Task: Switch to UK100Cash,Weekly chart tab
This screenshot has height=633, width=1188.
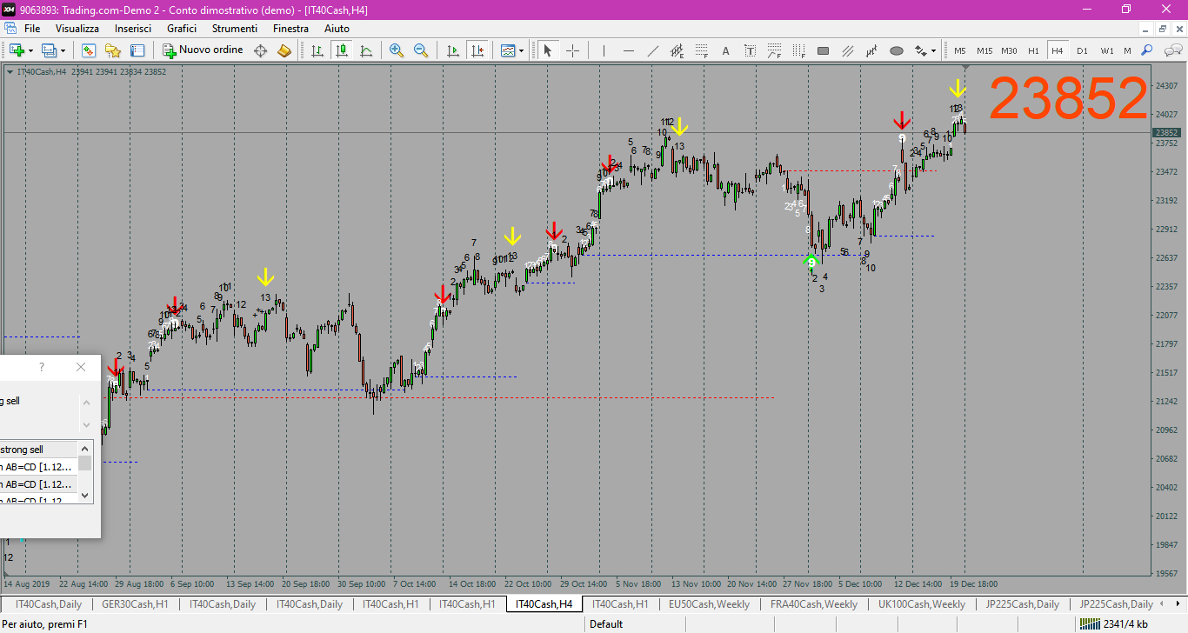Action: point(922,604)
